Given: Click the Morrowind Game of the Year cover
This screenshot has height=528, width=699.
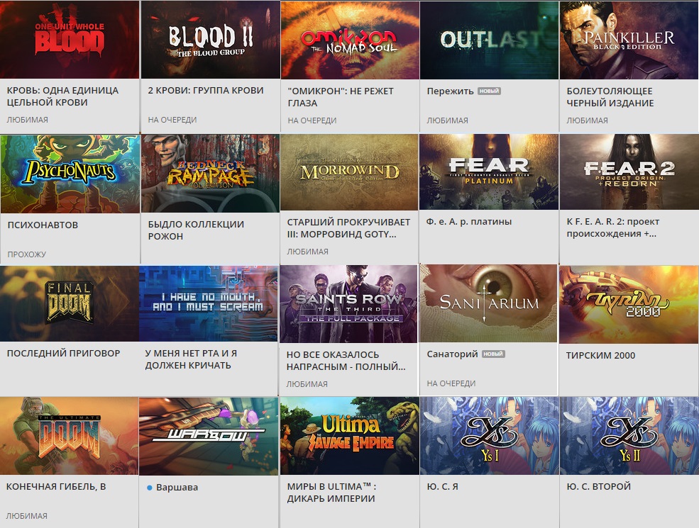Looking at the screenshot, I should tap(349, 172).
